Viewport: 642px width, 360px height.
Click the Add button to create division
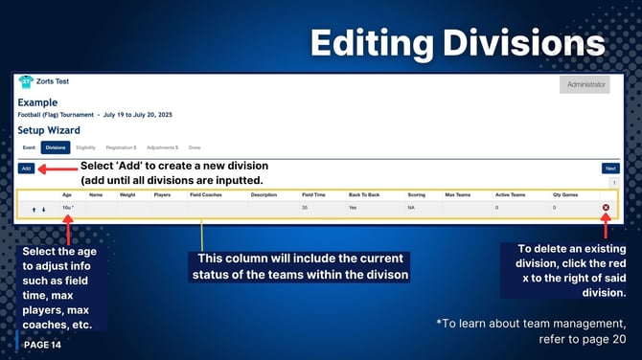[x=26, y=169]
